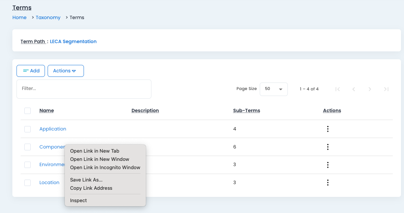This screenshot has height=213, width=404.
Task: Select Copy Link Address from the context menu
Action: pos(91,188)
